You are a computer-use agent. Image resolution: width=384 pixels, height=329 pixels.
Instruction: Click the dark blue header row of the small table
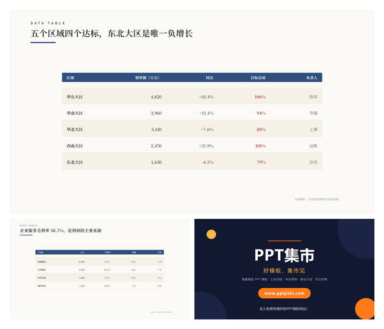(x=99, y=252)
